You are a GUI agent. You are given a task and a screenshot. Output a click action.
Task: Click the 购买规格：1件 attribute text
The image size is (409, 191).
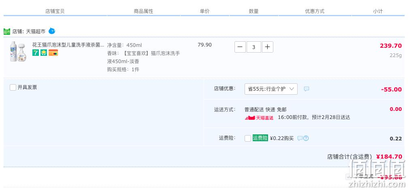[123, 70]
